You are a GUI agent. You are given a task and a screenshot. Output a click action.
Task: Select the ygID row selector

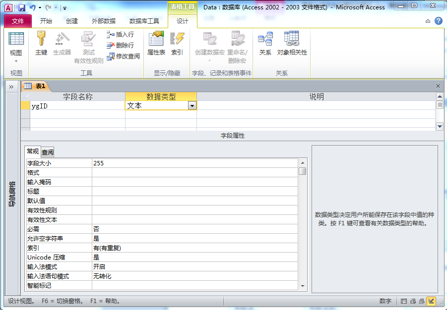[x=25, y=106]
